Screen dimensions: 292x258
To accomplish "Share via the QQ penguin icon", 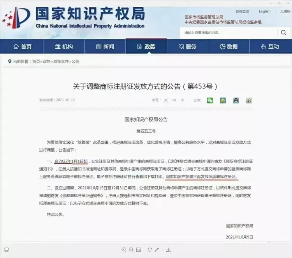I will pyautogui.click(x=236, y=101).
